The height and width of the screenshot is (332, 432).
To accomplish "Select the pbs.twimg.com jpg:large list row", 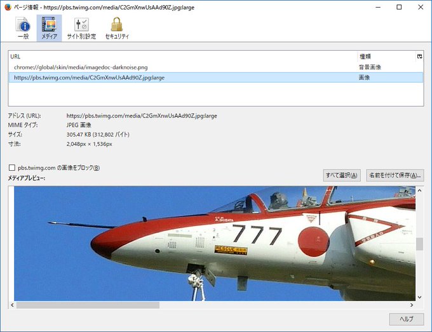I will [x=216, y=77].
